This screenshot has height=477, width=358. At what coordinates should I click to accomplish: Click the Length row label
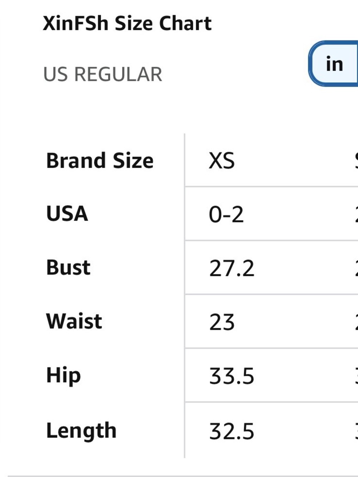(x=81, y=430)
